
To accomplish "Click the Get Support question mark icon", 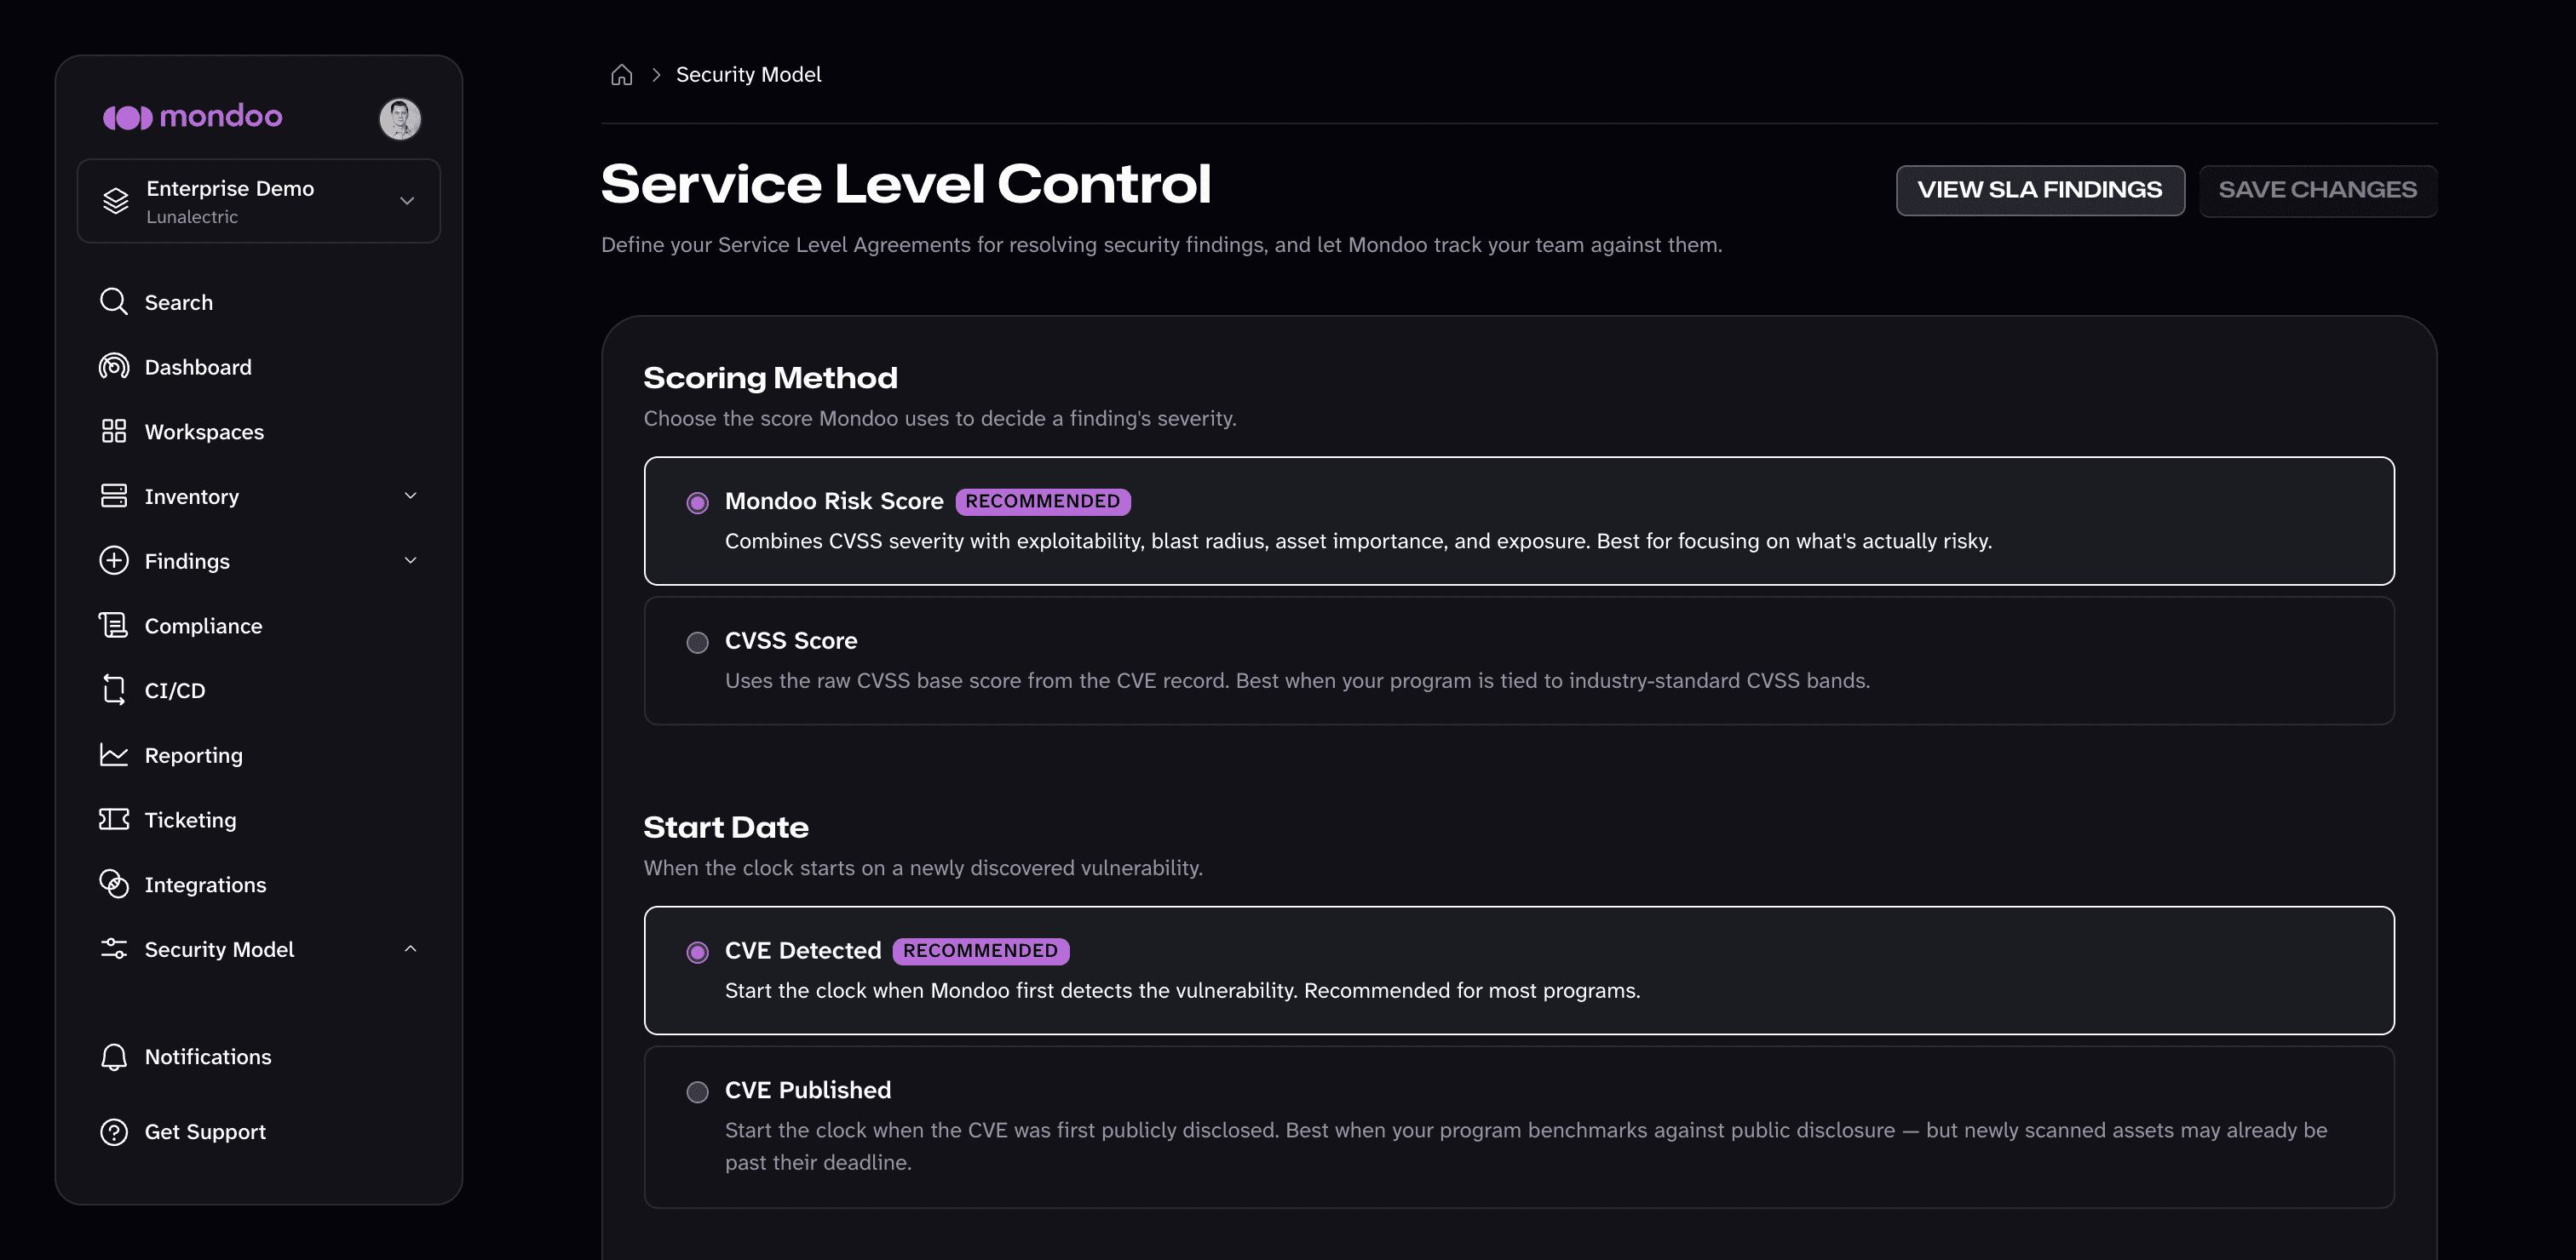I will tap(114, 1132).
